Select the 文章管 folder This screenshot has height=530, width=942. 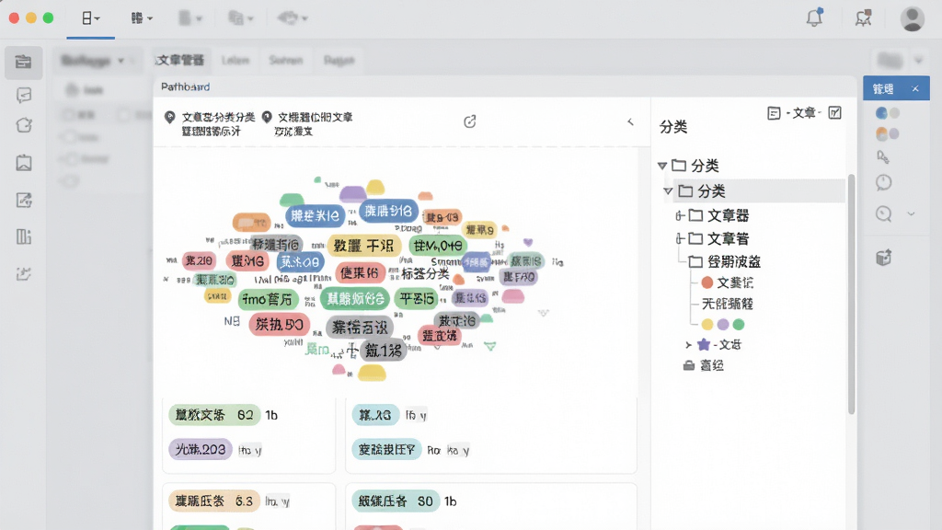tap(719, 238)
